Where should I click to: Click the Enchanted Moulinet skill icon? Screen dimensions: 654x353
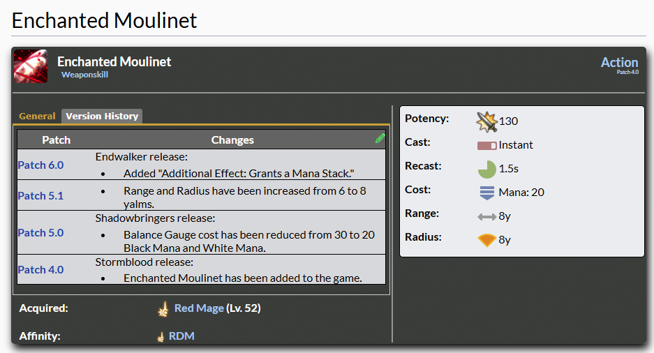tap(31, 66)
